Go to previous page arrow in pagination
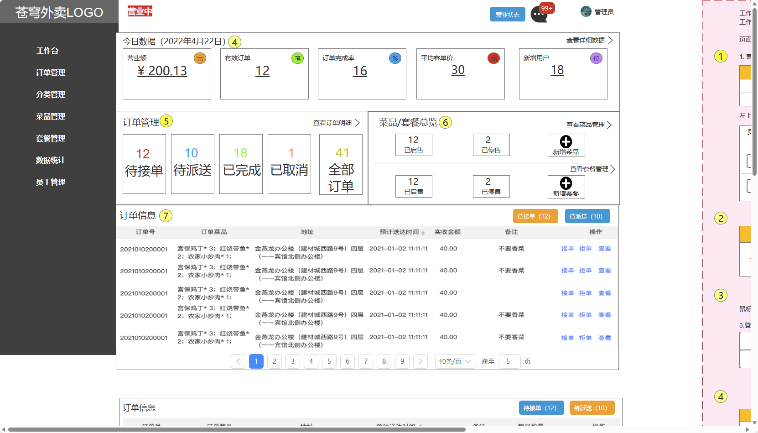This screenshot has width=758, height=433. (x=238, y=361)
